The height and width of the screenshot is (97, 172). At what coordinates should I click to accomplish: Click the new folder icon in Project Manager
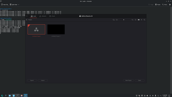coord(113,20)
